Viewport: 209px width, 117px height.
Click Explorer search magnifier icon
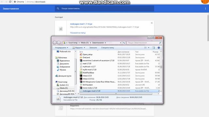click(x=160, y=43)
